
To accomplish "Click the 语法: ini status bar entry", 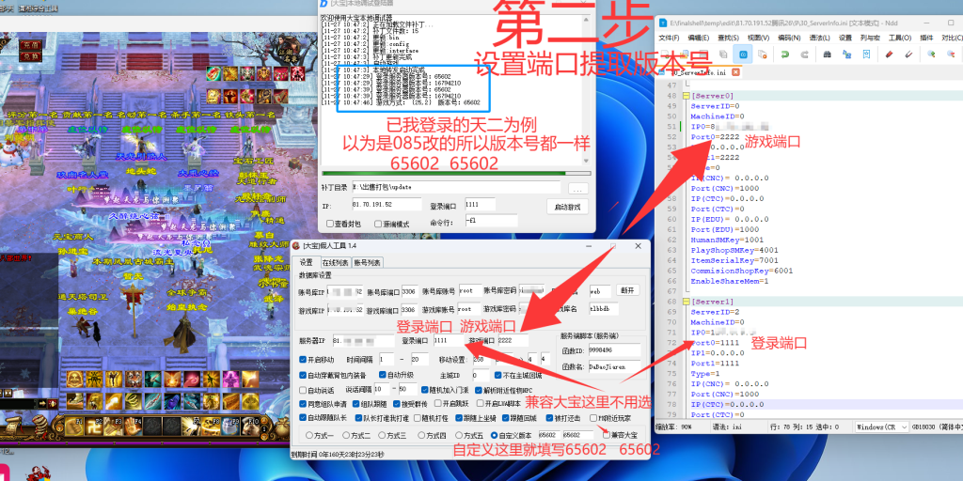I will click(x=725, y=427).
